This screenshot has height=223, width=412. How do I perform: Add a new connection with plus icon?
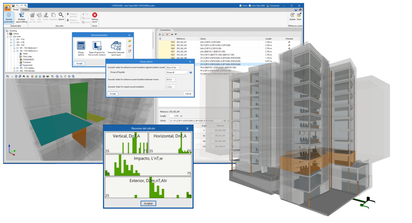click(x=160, y=35)
